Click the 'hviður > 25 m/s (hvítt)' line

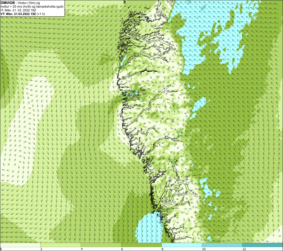point(32,7)
